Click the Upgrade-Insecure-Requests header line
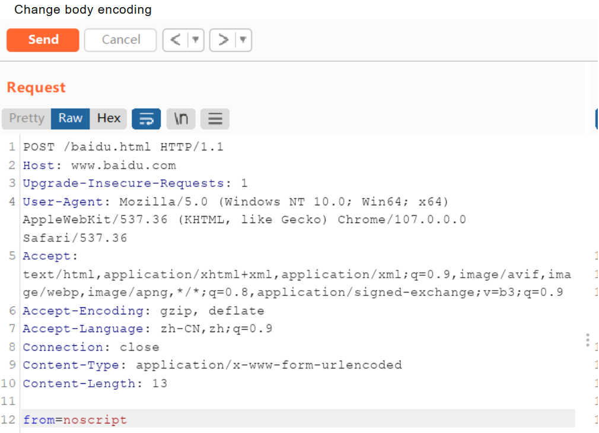Screen dimensions: 599x433 (x=135, y=183)
